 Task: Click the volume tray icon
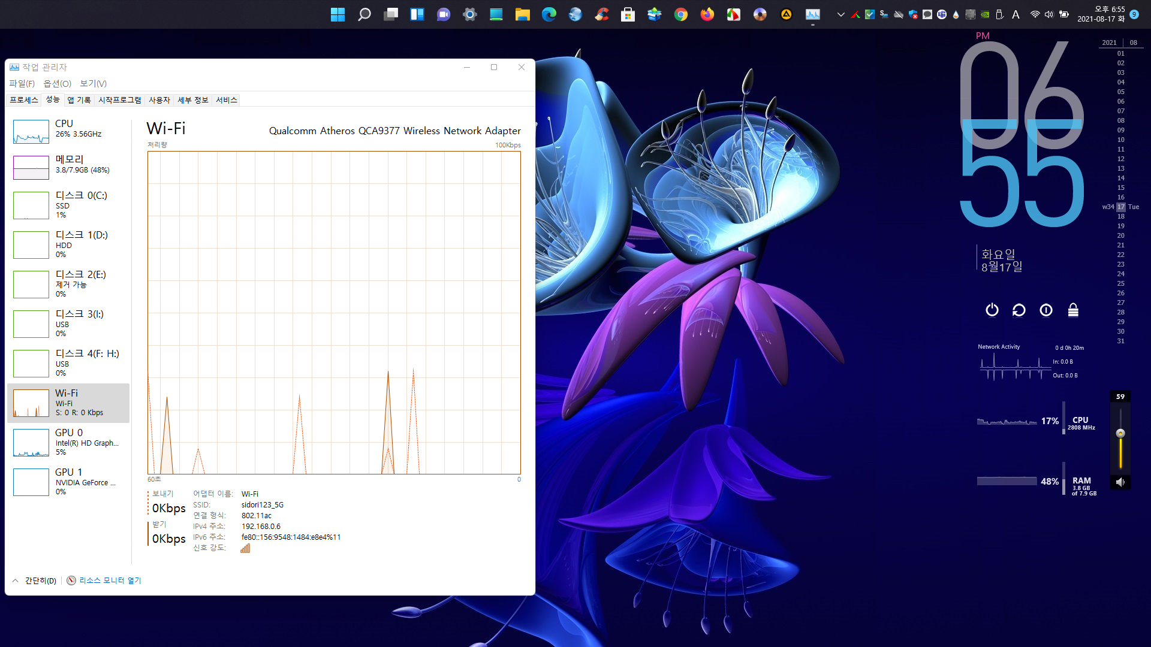coord(1049,14)
